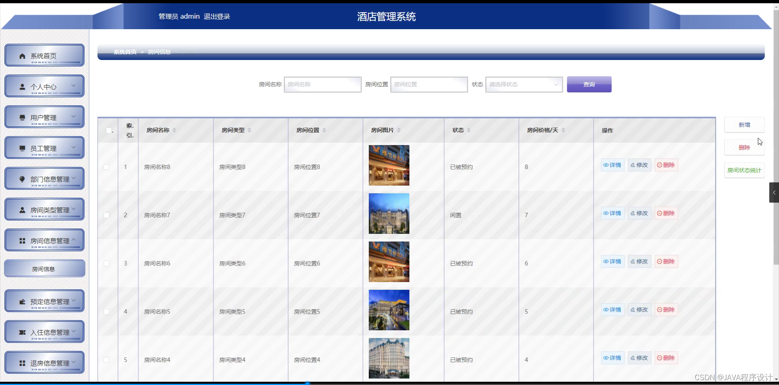Click the icon beside 用户管理
779x385 pixels.
(22, 118)
